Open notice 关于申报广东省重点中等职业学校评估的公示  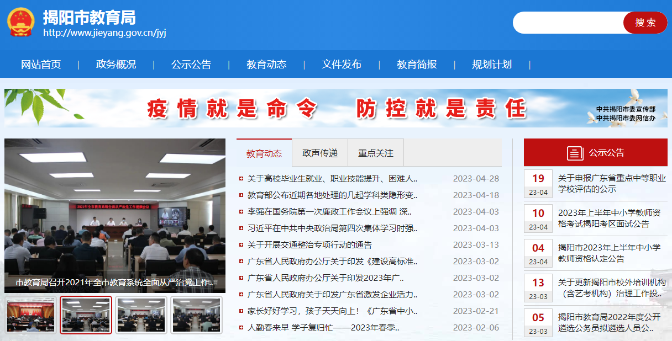(x=612, y=184)
